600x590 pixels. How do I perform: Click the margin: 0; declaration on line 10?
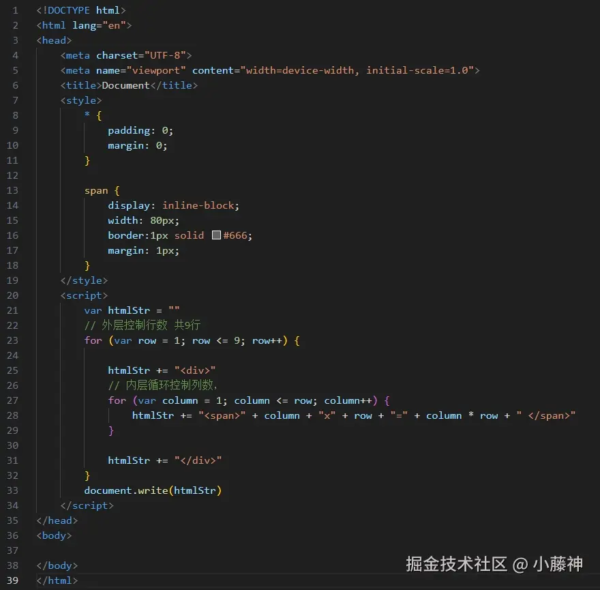(x=138, y=145)
